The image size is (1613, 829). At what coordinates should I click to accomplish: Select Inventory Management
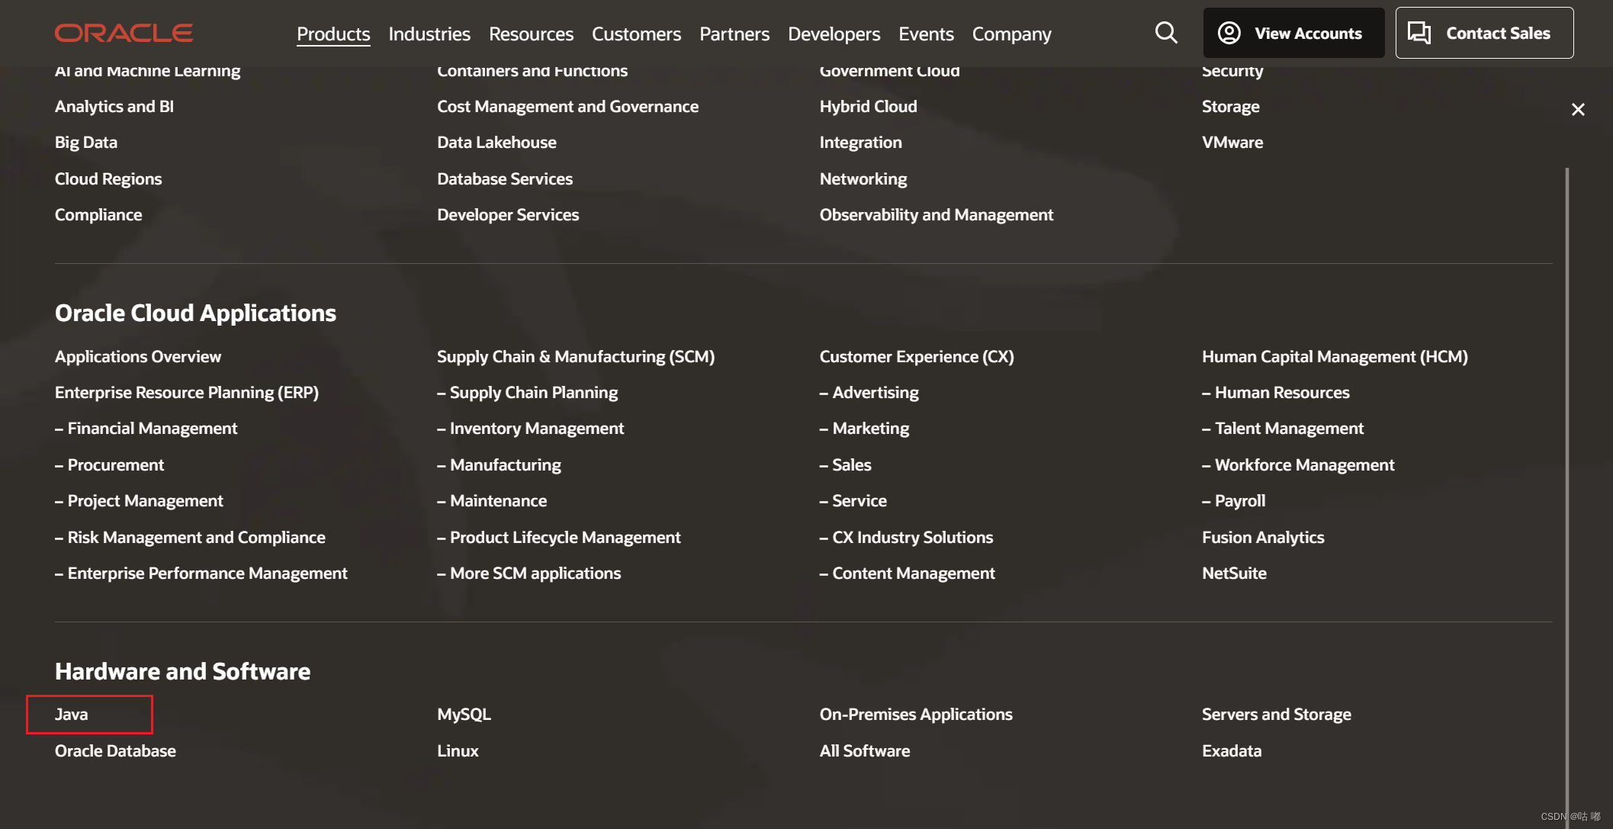click(x=530, y=429)
